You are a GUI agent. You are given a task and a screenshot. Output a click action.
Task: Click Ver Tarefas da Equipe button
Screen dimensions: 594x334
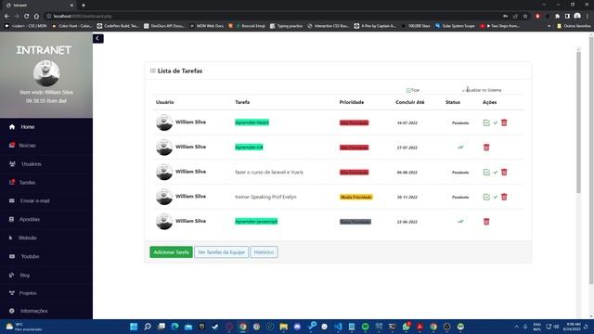pyautogui.click(x=221, y=252)
